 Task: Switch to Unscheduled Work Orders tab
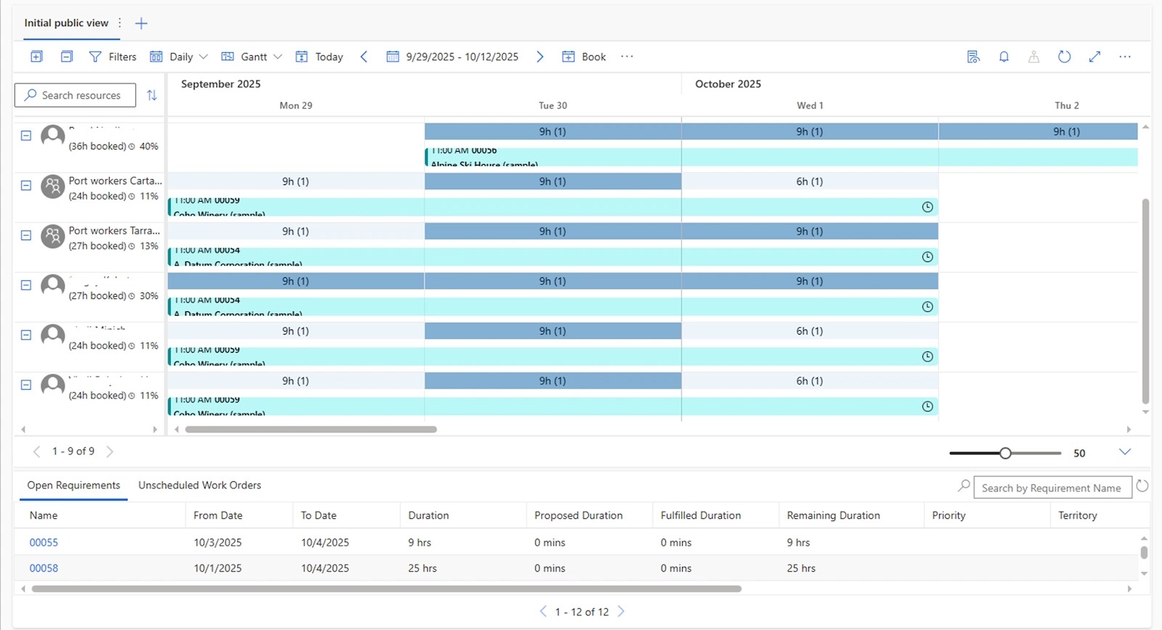point(200,486)
